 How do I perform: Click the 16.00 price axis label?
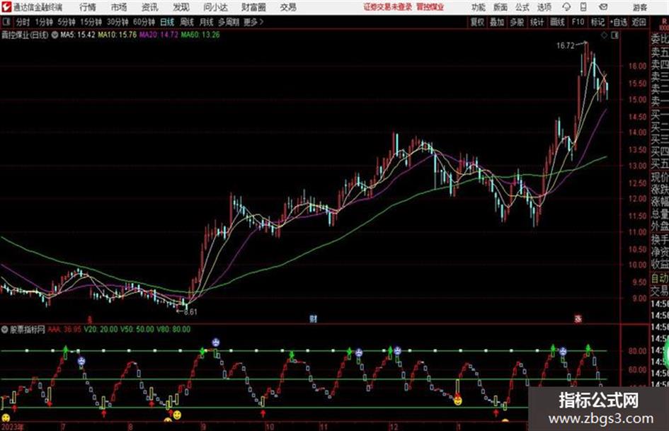(x=637, y=66)
